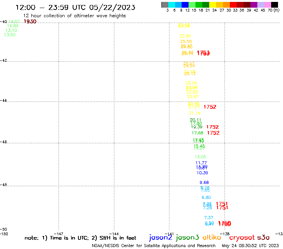Click the date range title '12:00 – 23:59 UTC 05/22/2023'
283x249 pixels.
75,7
